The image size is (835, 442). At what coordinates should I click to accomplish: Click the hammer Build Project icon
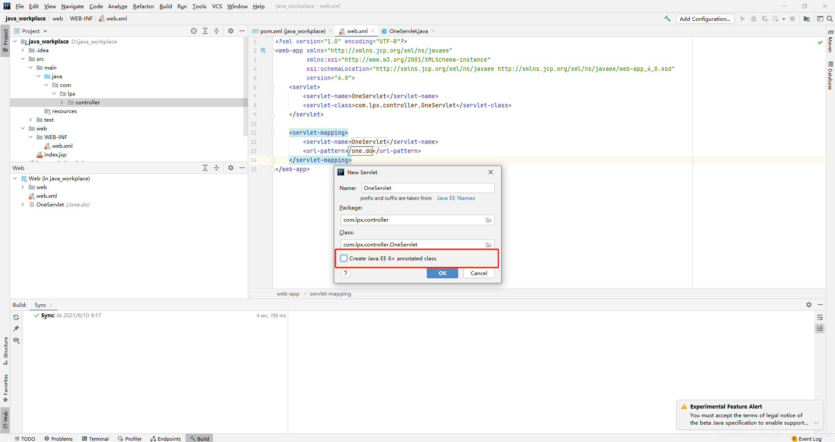point(668,19)
